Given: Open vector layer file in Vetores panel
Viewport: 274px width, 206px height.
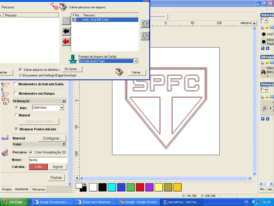Looking at the screenshot, I should click(267, 27).
